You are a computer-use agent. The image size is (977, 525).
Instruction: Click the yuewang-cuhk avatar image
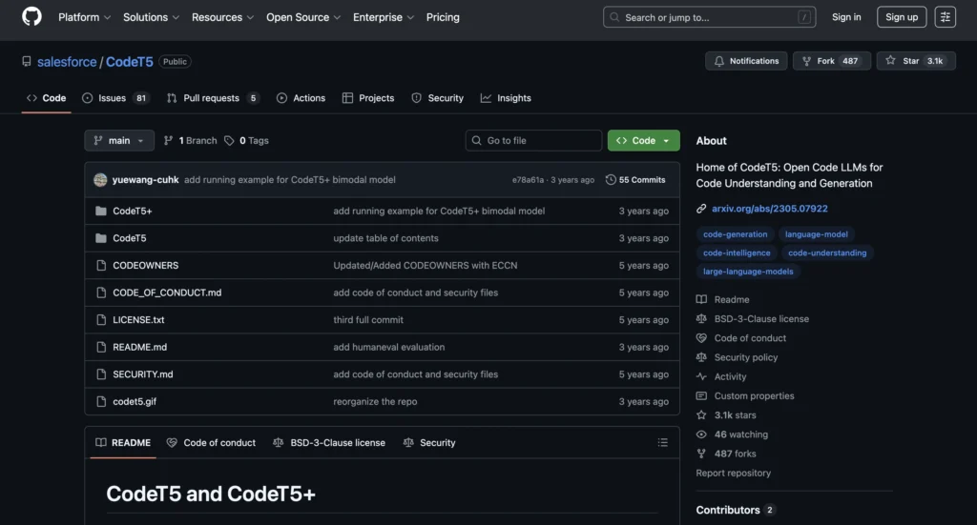(x=100, y=180)
